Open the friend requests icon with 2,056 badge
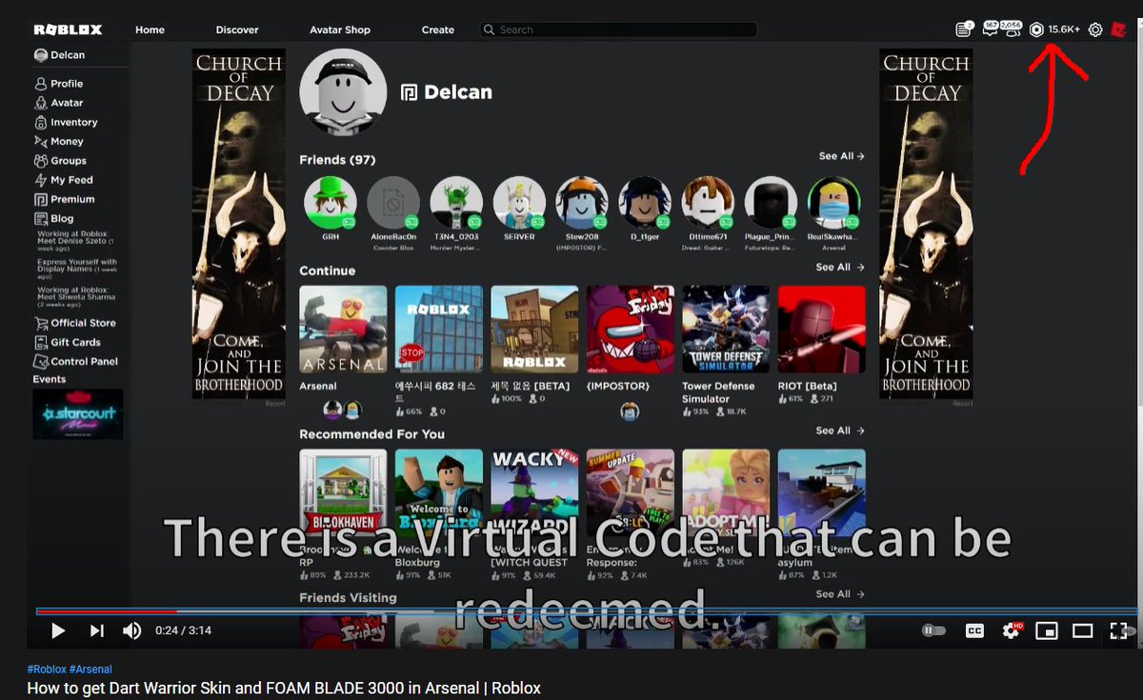 1012,29
